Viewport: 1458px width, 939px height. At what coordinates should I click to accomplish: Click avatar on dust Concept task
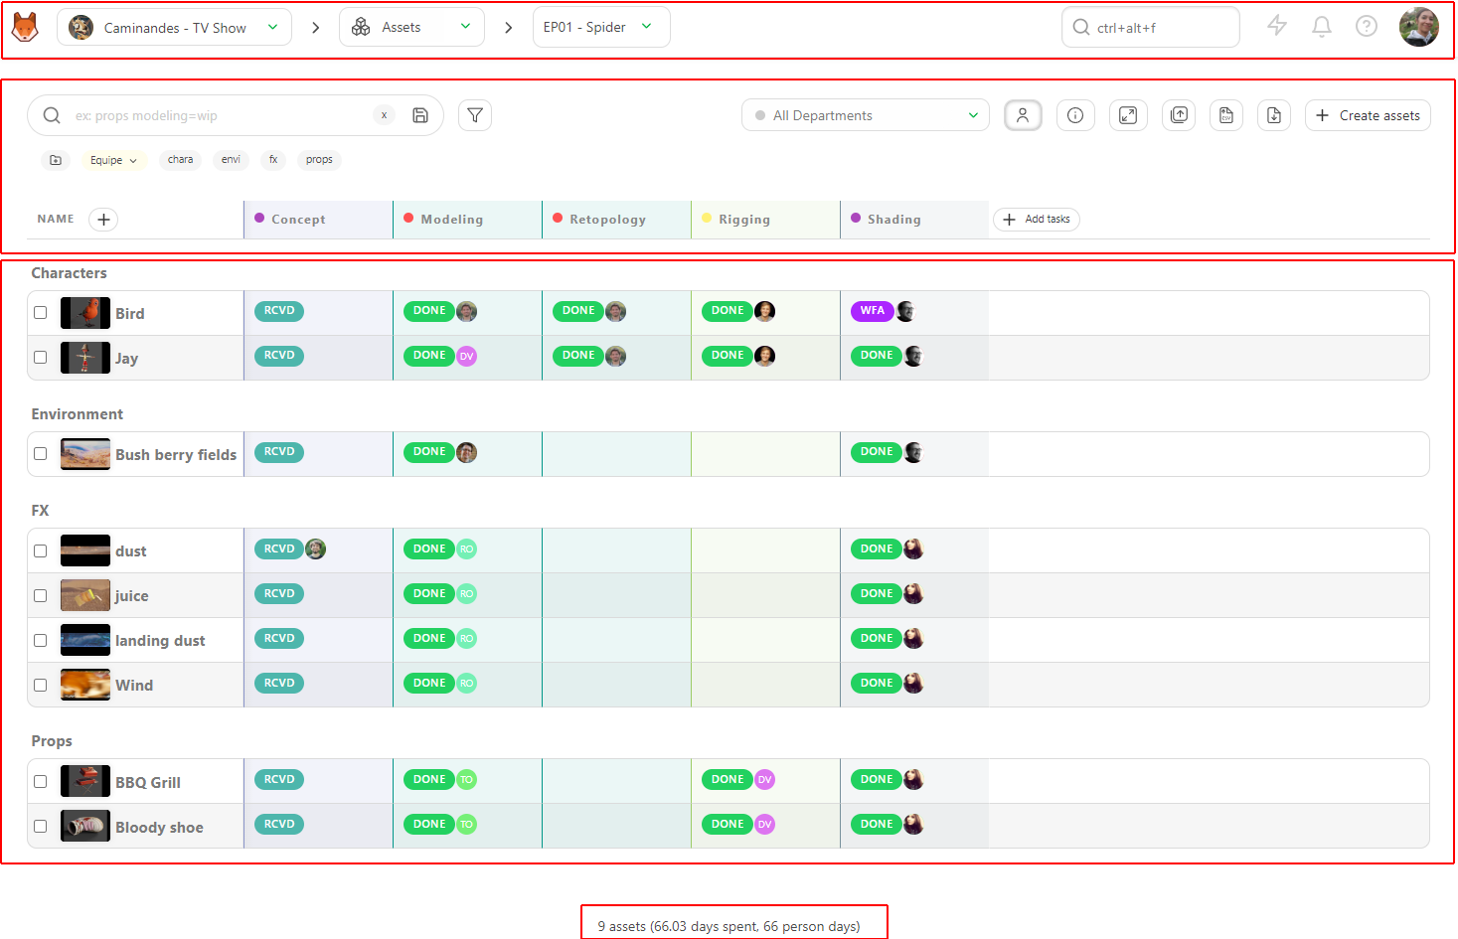pyautogui.click(x=315, y=548)
